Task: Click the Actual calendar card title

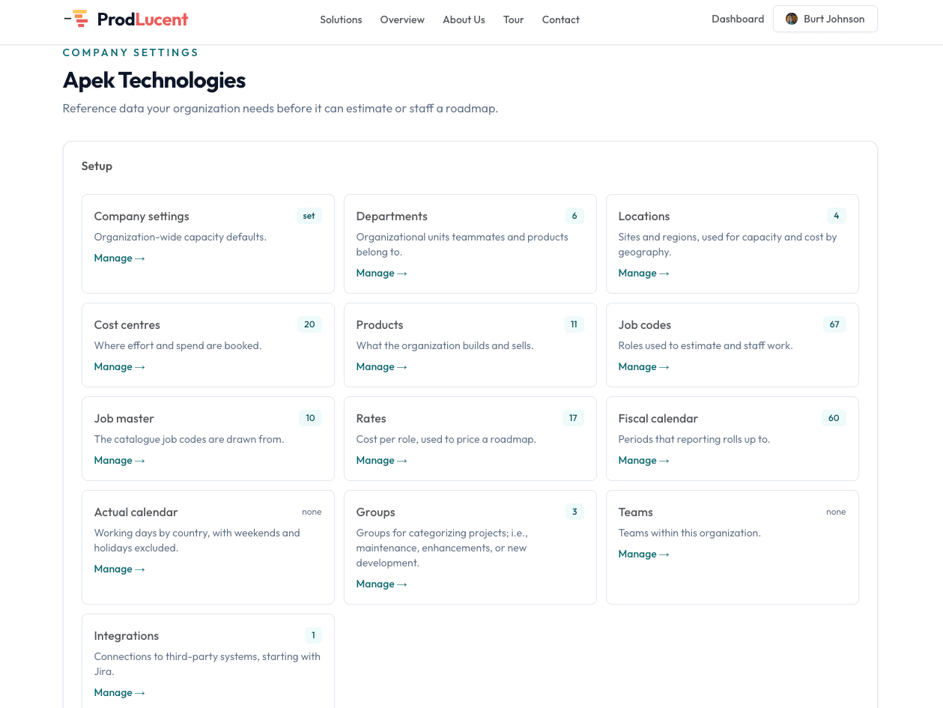Action: coord(136,512)
